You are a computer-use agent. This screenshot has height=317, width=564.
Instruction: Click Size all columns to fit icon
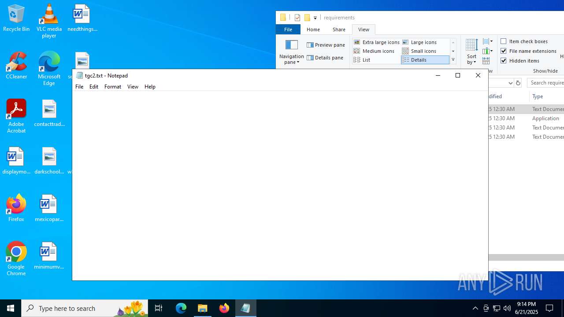(x=486, y=61)
